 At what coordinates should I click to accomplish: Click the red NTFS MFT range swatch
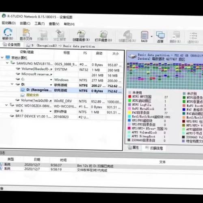coord(130,97)
